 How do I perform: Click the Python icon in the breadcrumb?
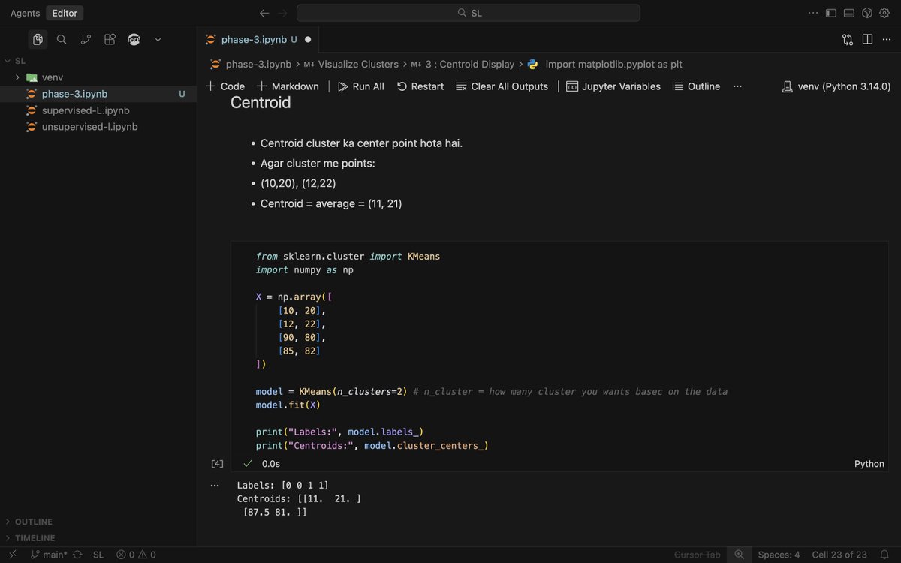[533, 65]
